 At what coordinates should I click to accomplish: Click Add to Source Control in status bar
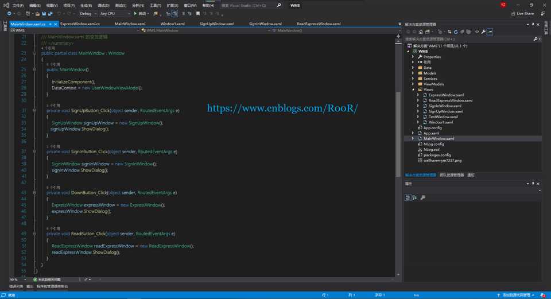click(516, 295)
